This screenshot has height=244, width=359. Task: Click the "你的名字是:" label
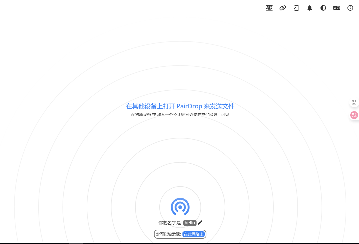pyautogui.click(x=170, y=223)
